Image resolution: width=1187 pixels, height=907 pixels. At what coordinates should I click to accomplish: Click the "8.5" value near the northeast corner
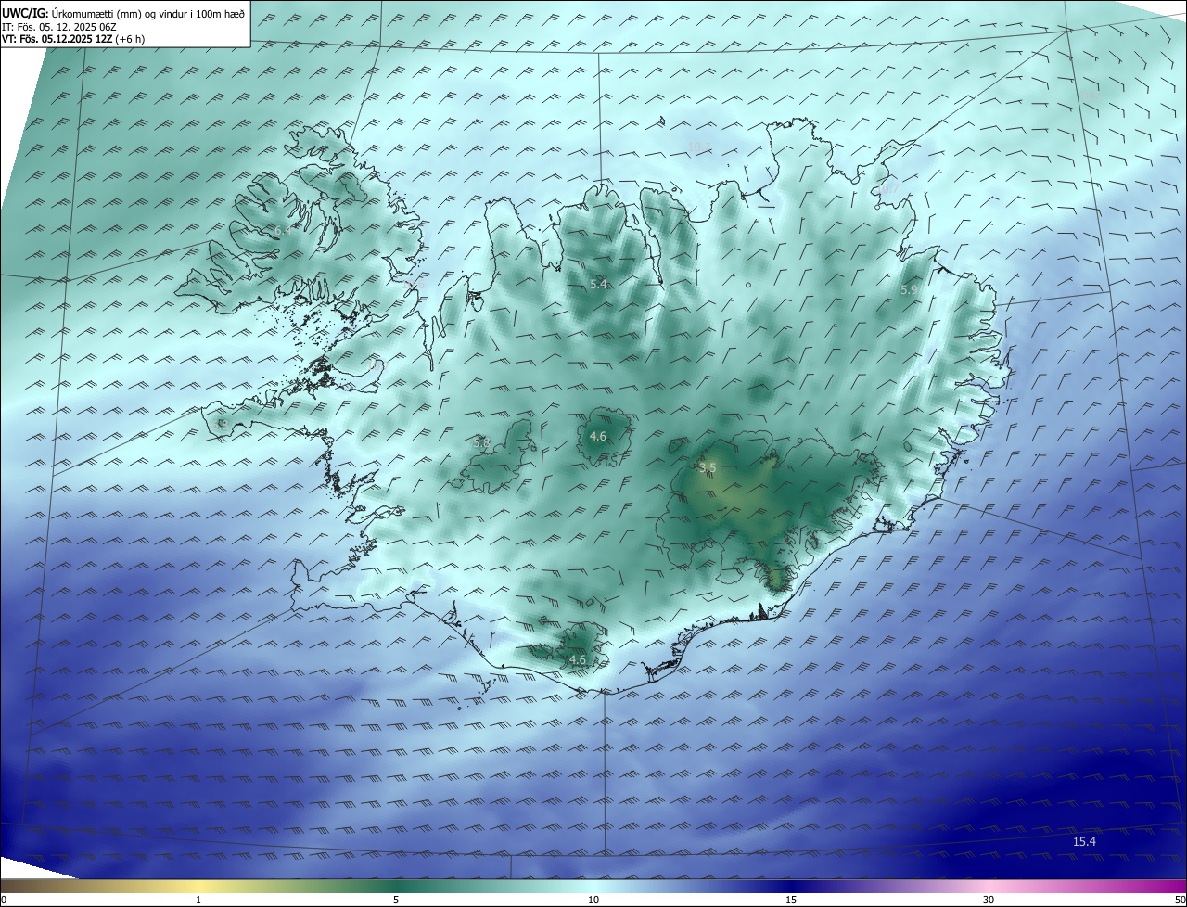[1091, 96]
